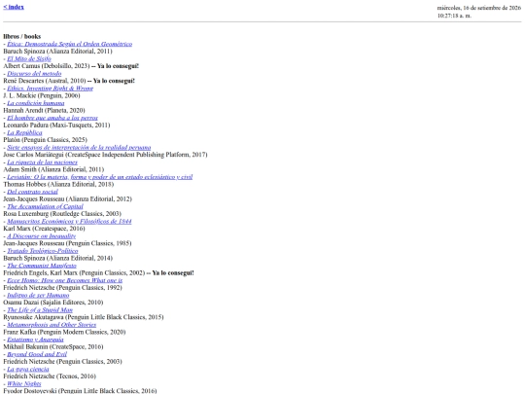Click the 'Baruch Spinoza (Alianza Editorial, 2011)' text
525x394 pixels.
coord(58,52)
